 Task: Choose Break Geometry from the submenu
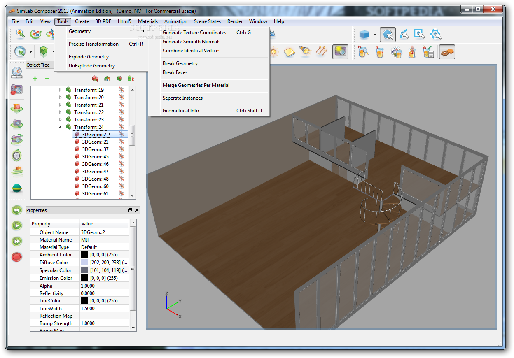click(x=180, y=63)
